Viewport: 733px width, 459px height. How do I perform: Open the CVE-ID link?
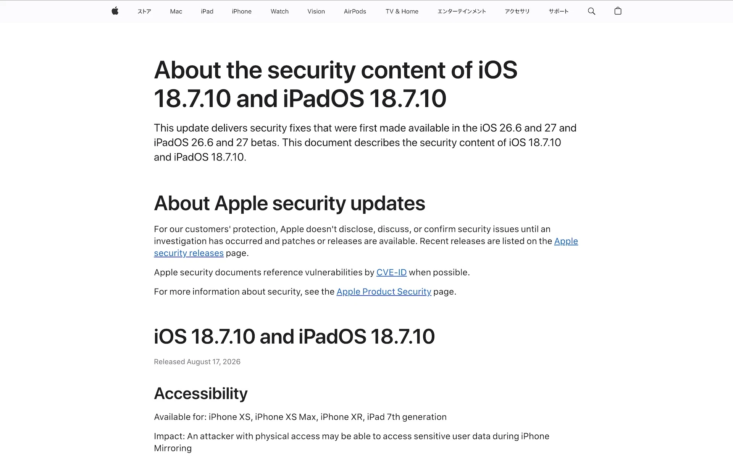point(391,272)
